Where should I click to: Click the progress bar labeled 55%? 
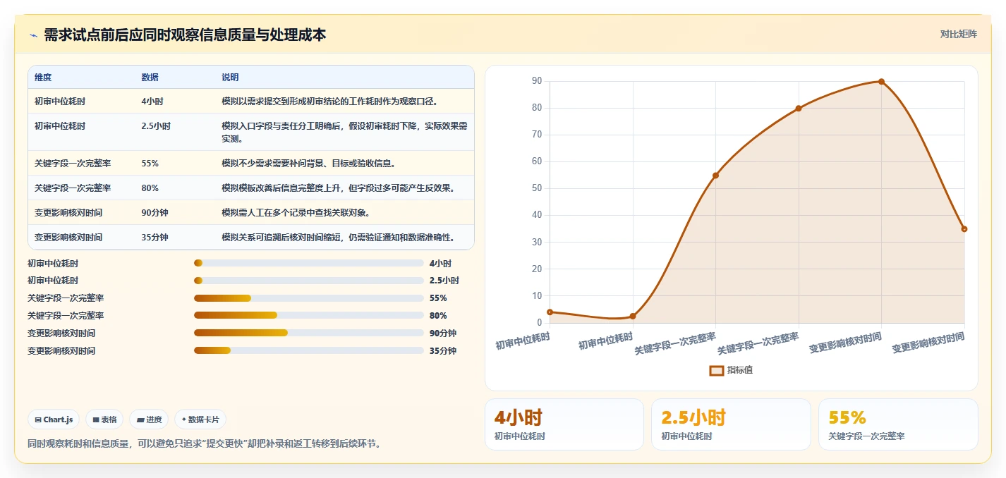pos(309,298)
